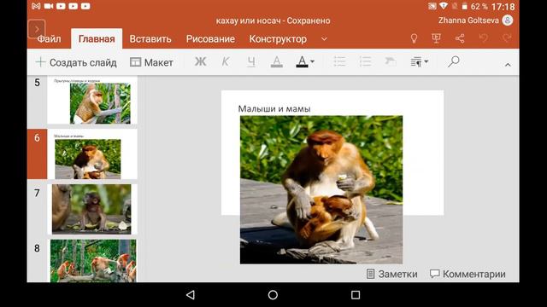This screenshot has width=547, height=307.
Task: Start the slideshow presentation icon
Action: click(436, 38)
